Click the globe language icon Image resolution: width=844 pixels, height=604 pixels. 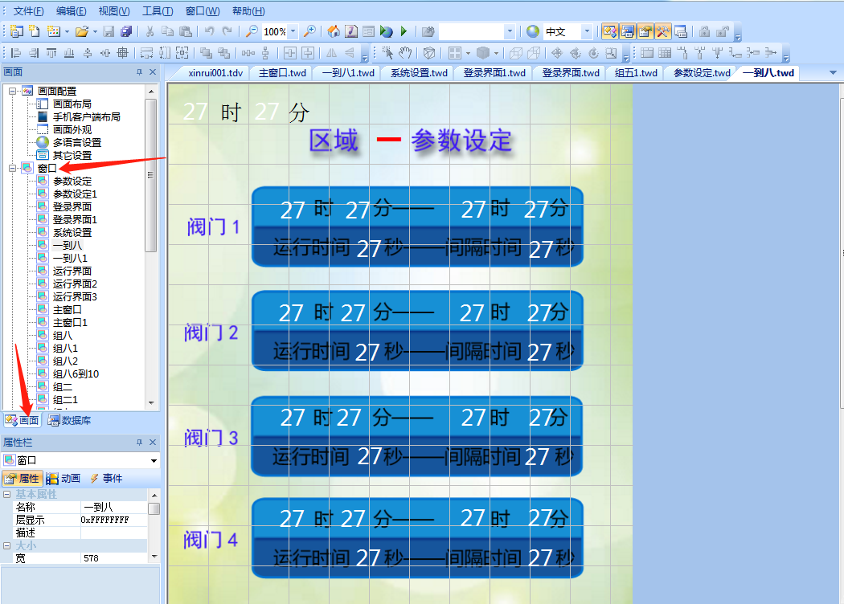point(532,32)
